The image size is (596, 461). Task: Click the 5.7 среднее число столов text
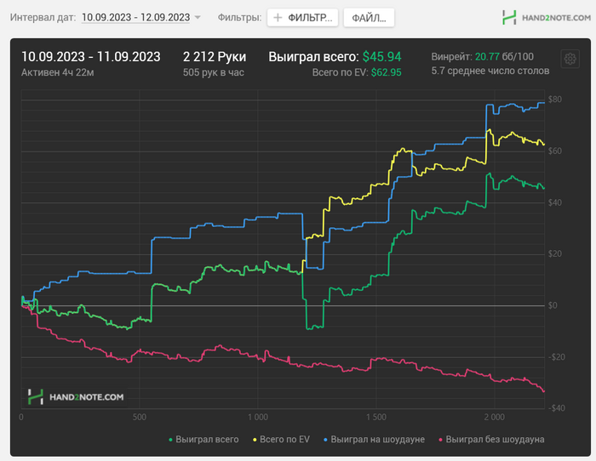tap(490, 71)
